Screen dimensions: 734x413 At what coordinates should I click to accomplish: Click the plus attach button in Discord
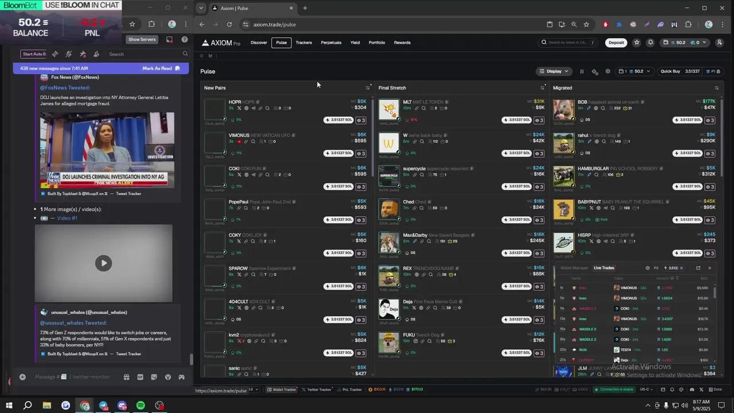22,377
